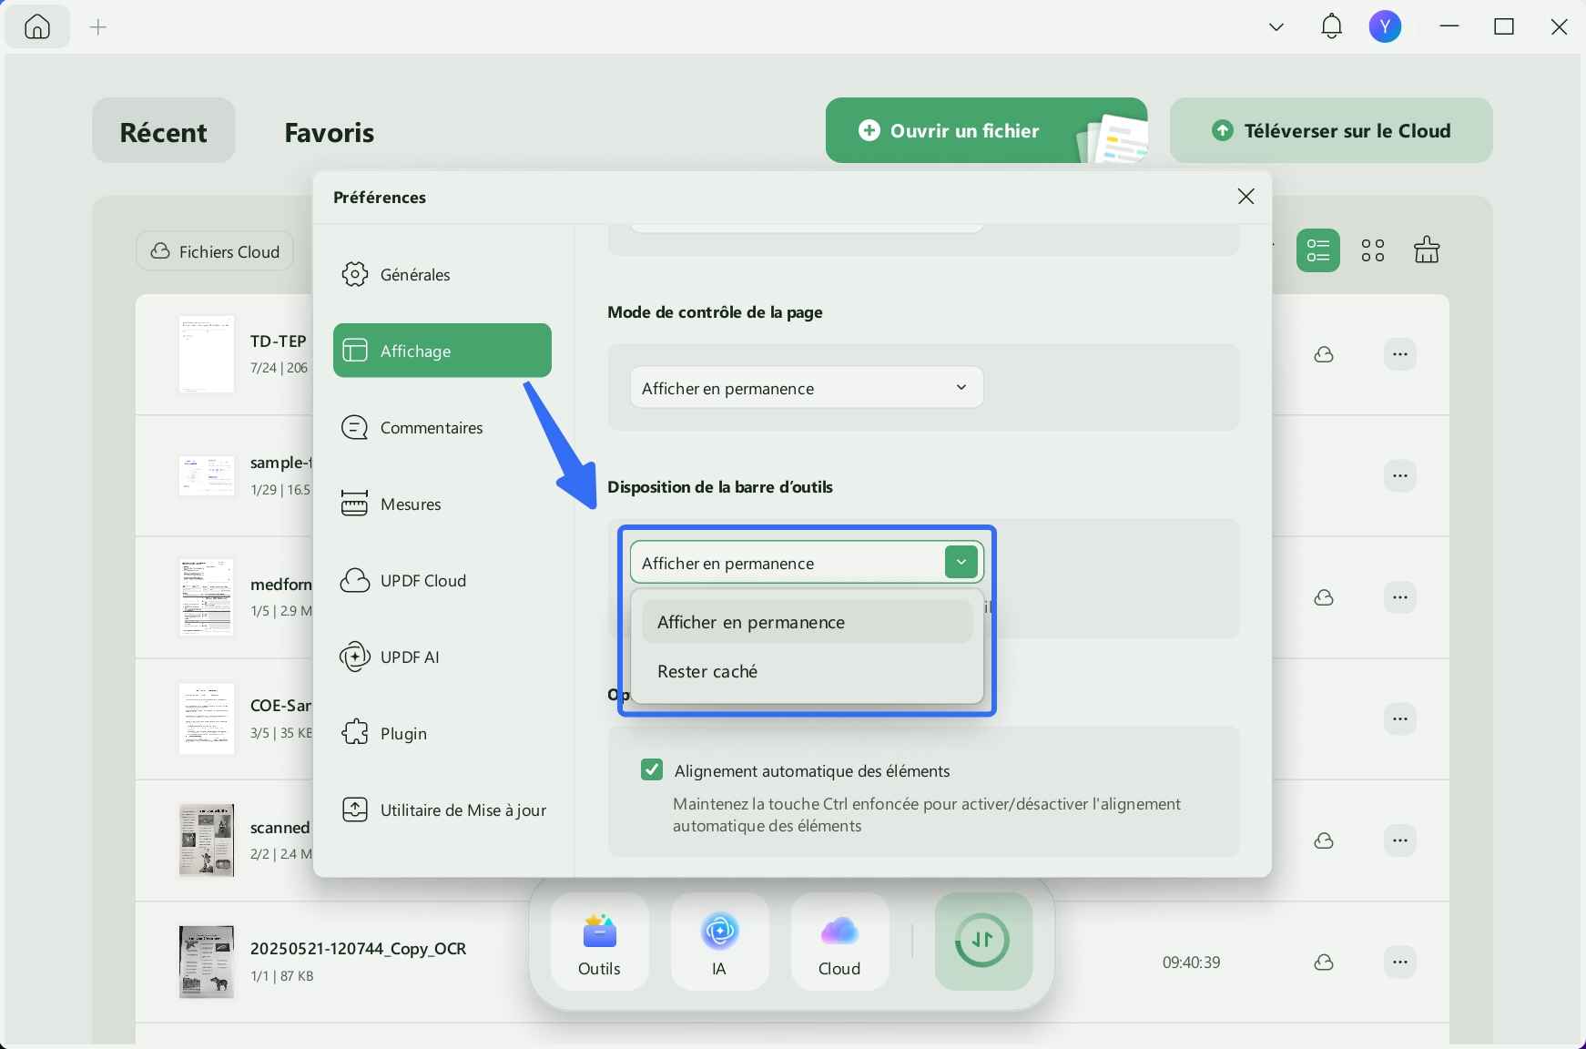Close the Préférences dialog
This screenshot has height=1049, width=1586.
click(x=1245, y=197)
